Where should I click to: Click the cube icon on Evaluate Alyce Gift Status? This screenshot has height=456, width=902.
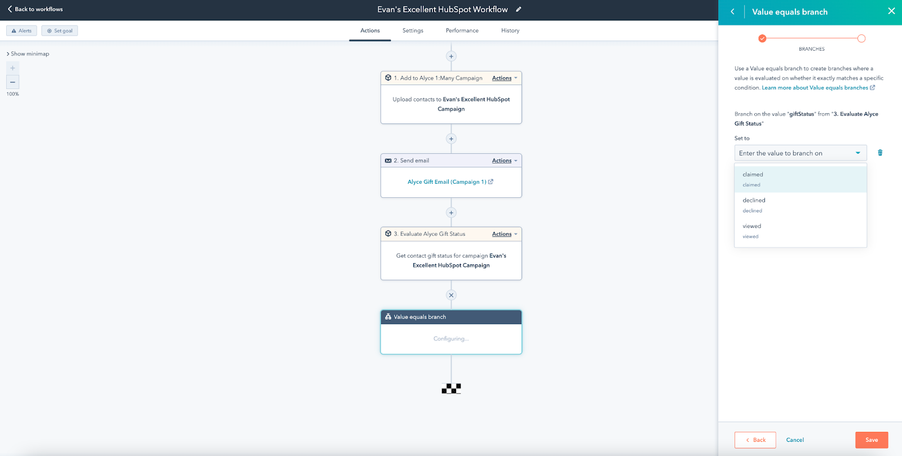pyautogui.click(x=388, y=234)
